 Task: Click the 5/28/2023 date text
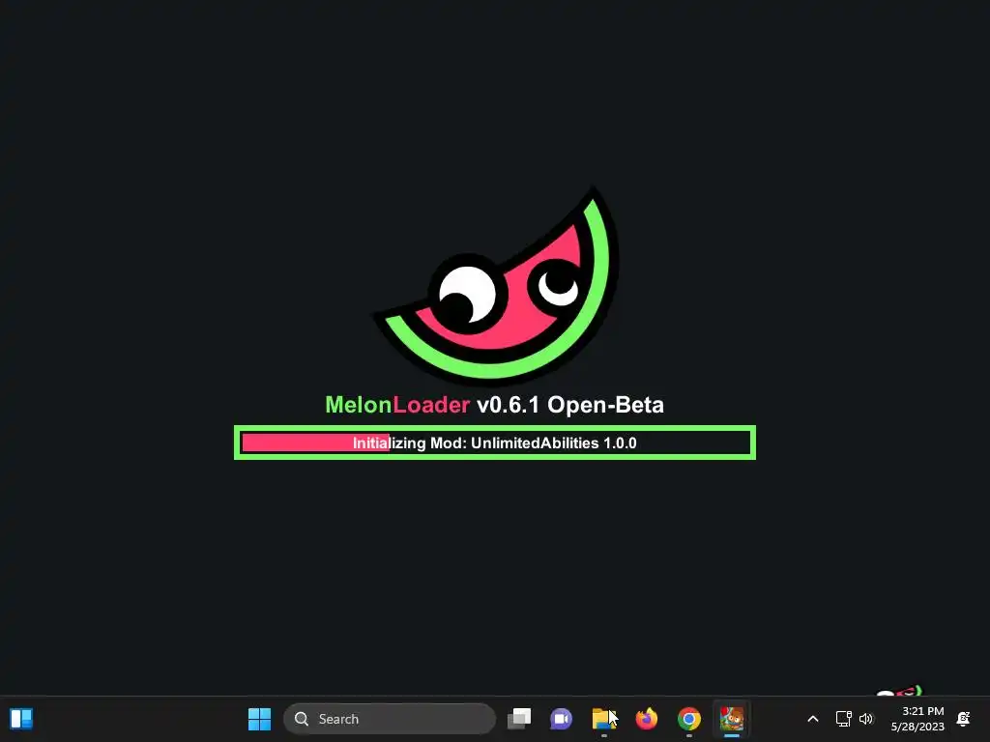coord(917,727)
